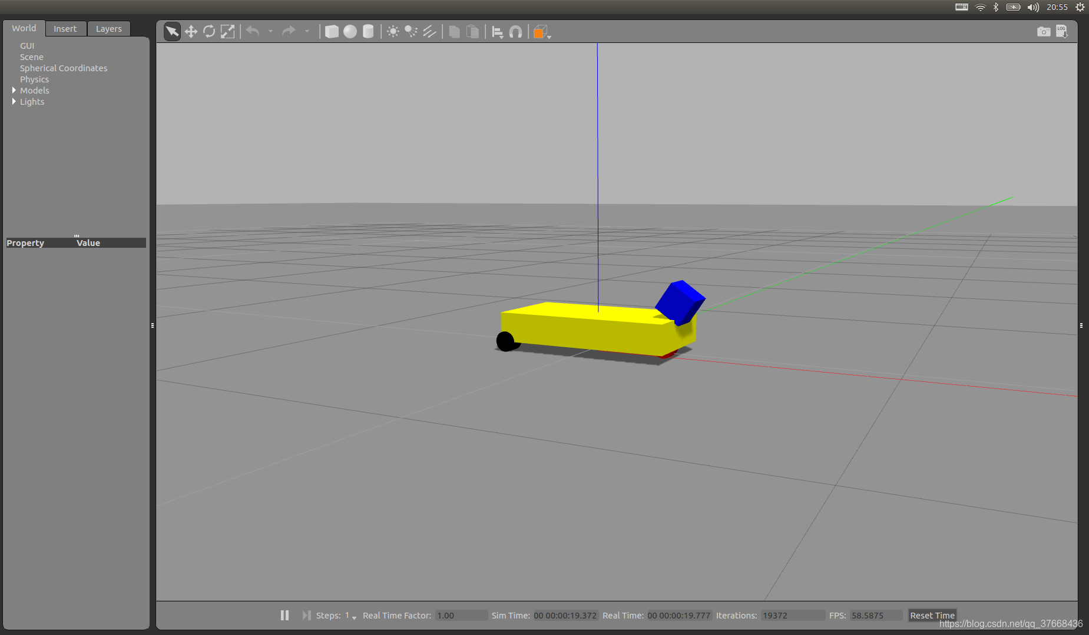Click the Real Time Factor field
The width and height of the screenshot is (1089, 635).
[461, 616]
